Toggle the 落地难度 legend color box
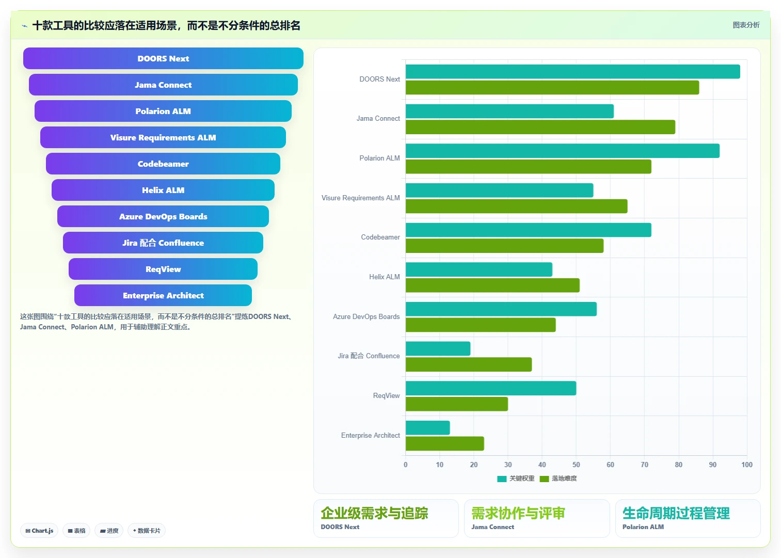 pyautogui.click(x=544, y=479)
